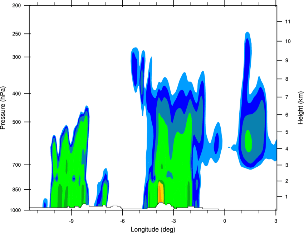This screenshot has height=233, width=304.
Task: Click the 400 pressure tick label
Action: point(16,94)
